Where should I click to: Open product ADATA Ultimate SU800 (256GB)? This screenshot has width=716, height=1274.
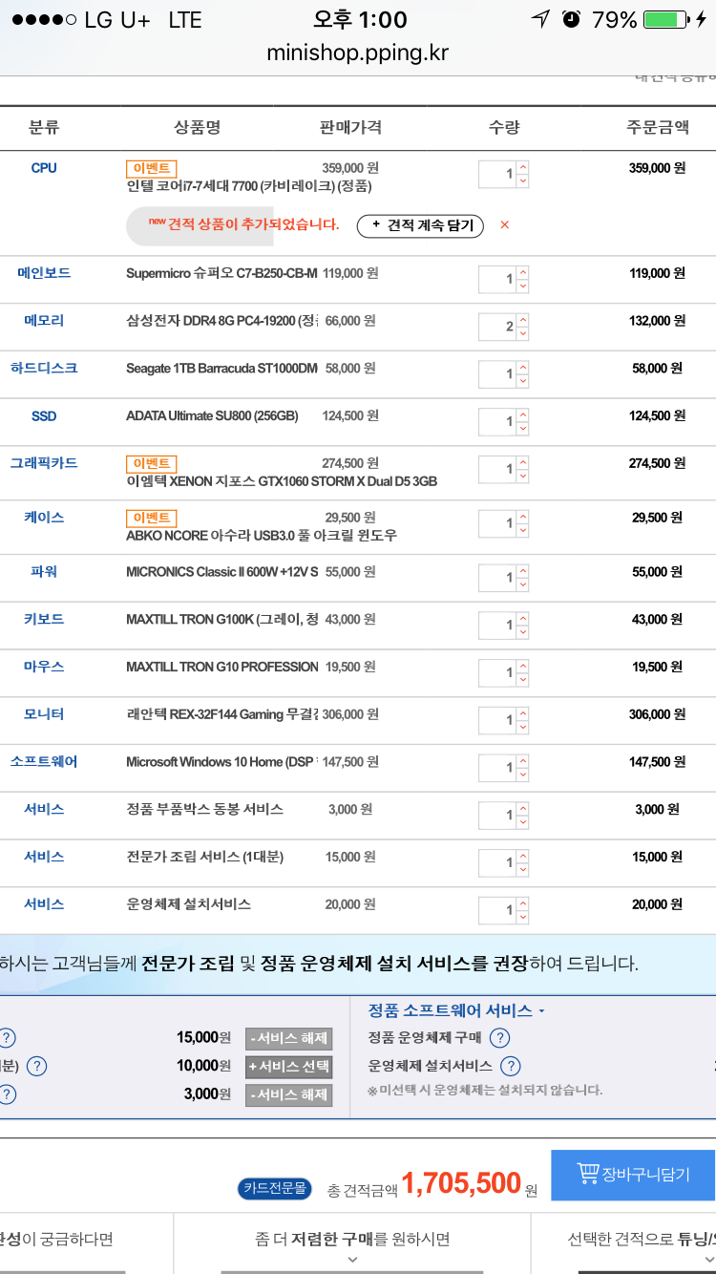212,416
